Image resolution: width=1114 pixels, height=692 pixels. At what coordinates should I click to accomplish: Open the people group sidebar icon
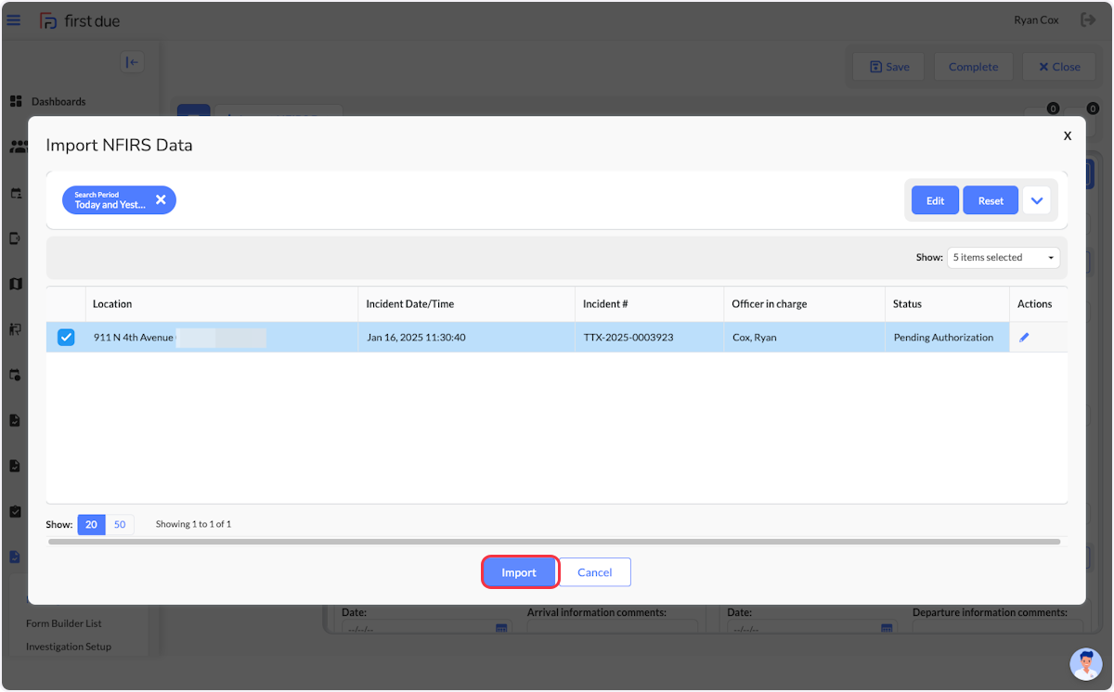click(17, 147)
